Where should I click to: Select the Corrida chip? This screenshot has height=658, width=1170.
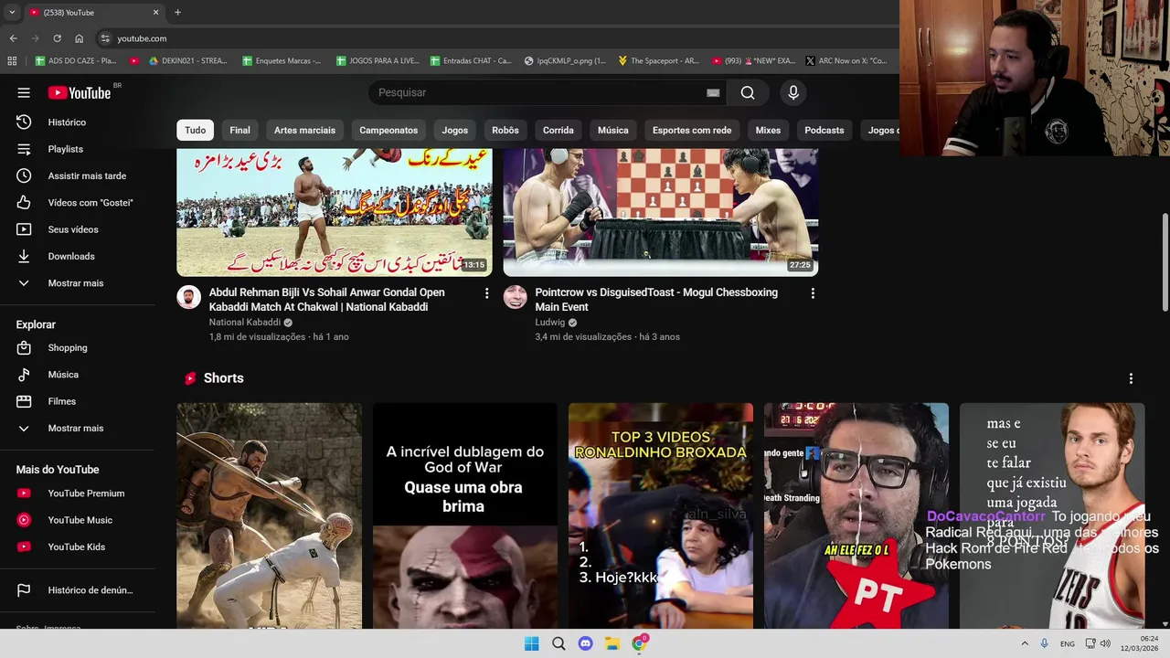558,130
